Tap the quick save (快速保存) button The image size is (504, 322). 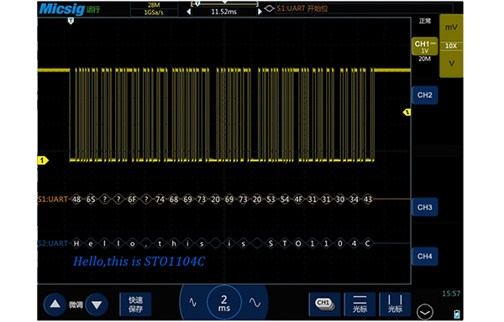135,304
